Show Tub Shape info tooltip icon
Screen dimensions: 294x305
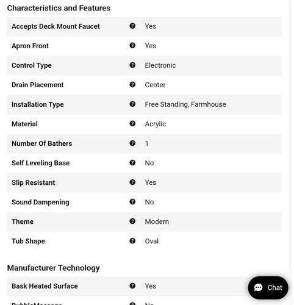click(132, 240)
